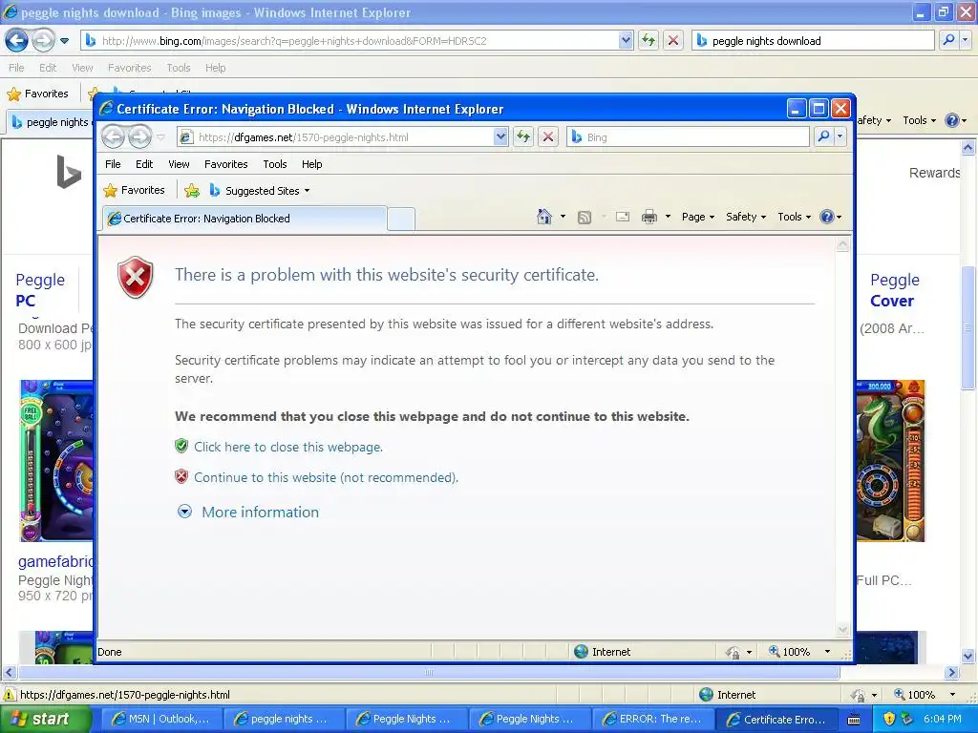Viewport: 978px width, 733px height.
Task: Stop loading the dfgames.net page
Action: click(548, 136)
